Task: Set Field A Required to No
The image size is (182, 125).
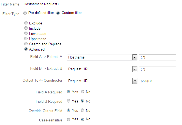Action: click(x=82, y=92)
